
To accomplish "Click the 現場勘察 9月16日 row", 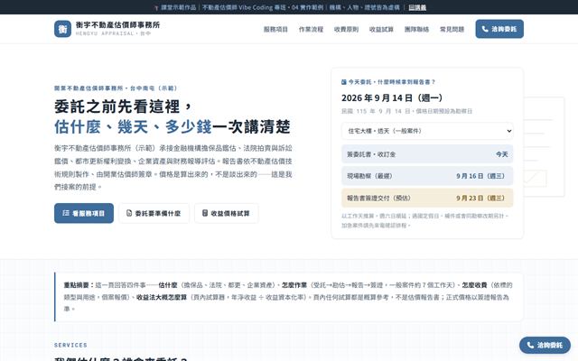I will (427, 176).
